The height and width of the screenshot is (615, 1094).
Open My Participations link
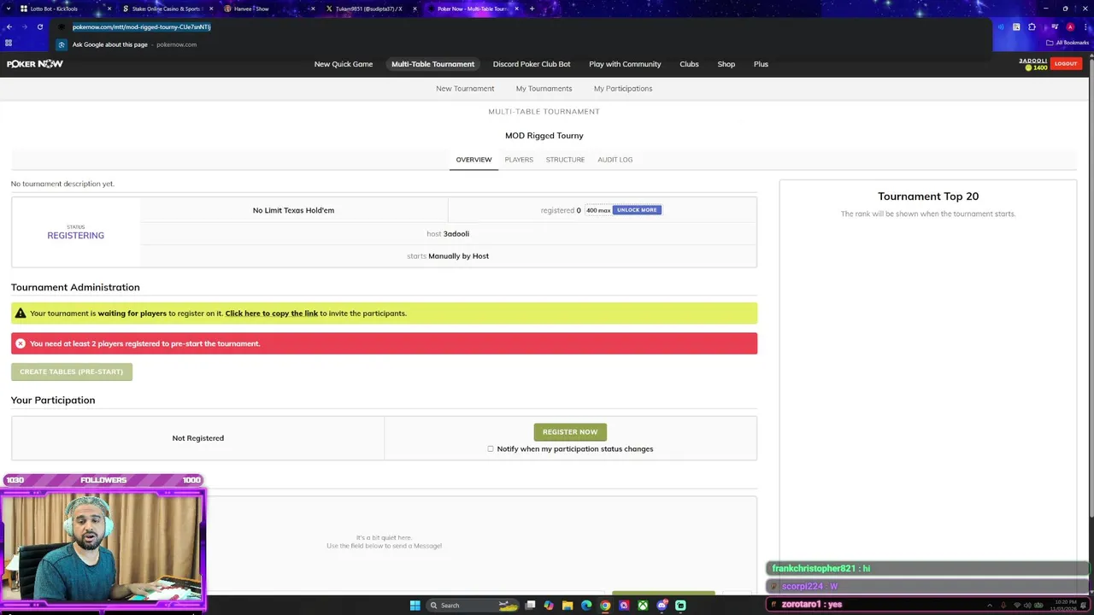click(x=623, y=88)
